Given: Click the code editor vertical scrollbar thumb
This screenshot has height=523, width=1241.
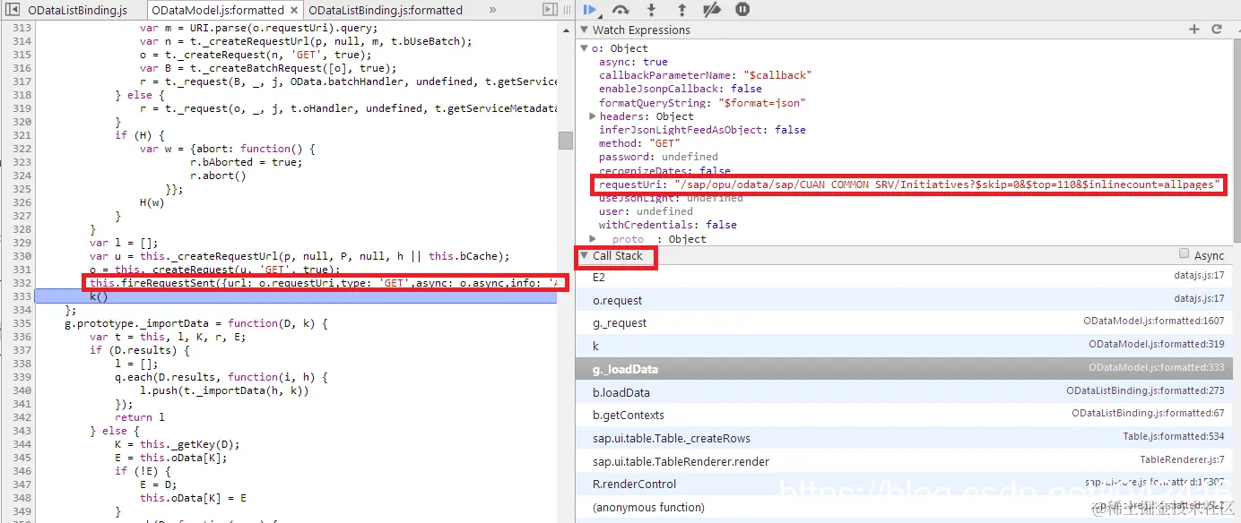Looking at the screenshot, I should click(x=565, y=140).
